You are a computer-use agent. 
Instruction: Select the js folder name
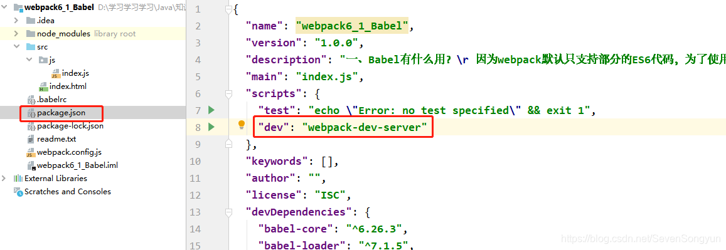(52, 60)
